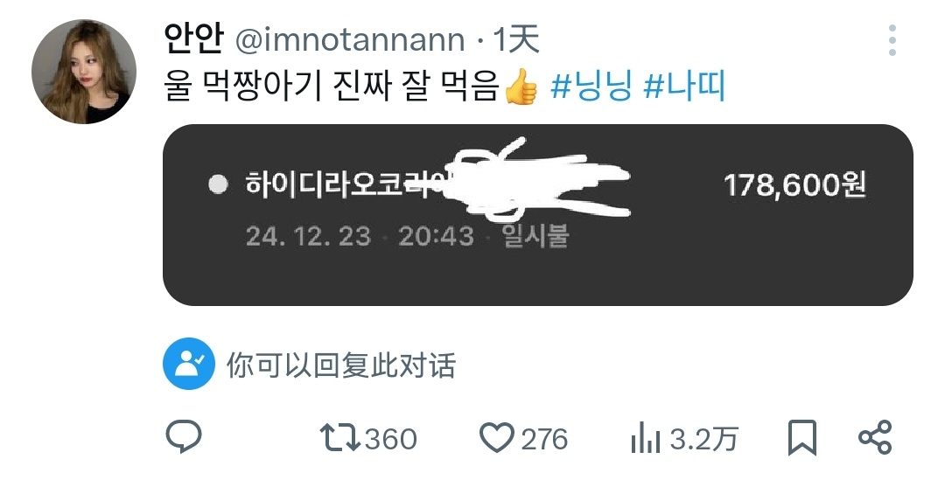Open the three-dot more options menu

tap(892, 40)
